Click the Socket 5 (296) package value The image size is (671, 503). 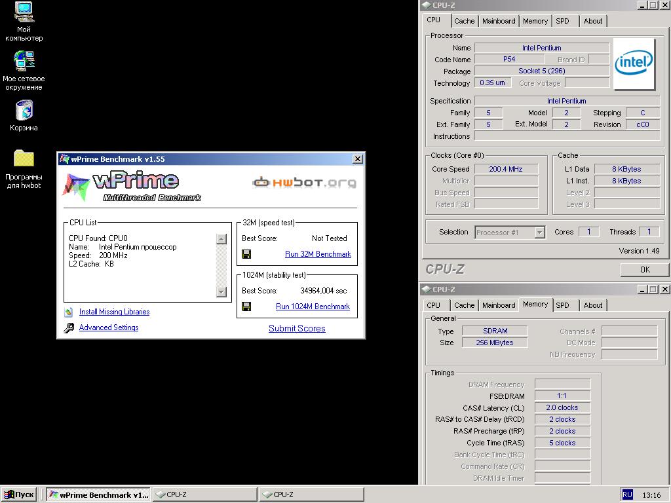tap(542, 71)
